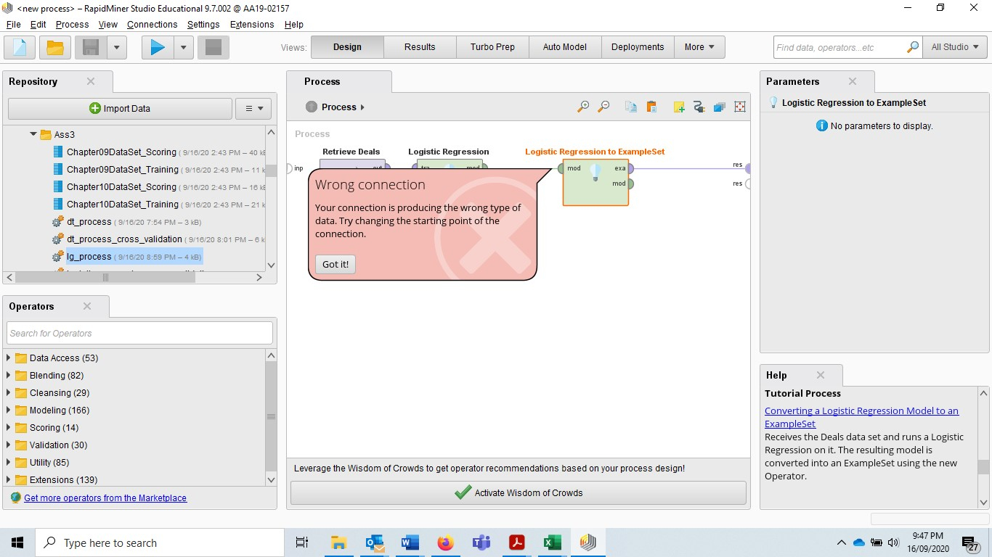The image size is (992, 557).
Task: Click the Process breadcrumb label
Action: coord(339,107)
